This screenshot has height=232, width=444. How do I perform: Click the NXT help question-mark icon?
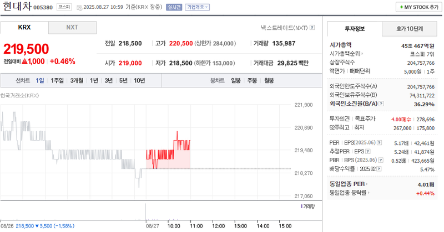[312, 28]
